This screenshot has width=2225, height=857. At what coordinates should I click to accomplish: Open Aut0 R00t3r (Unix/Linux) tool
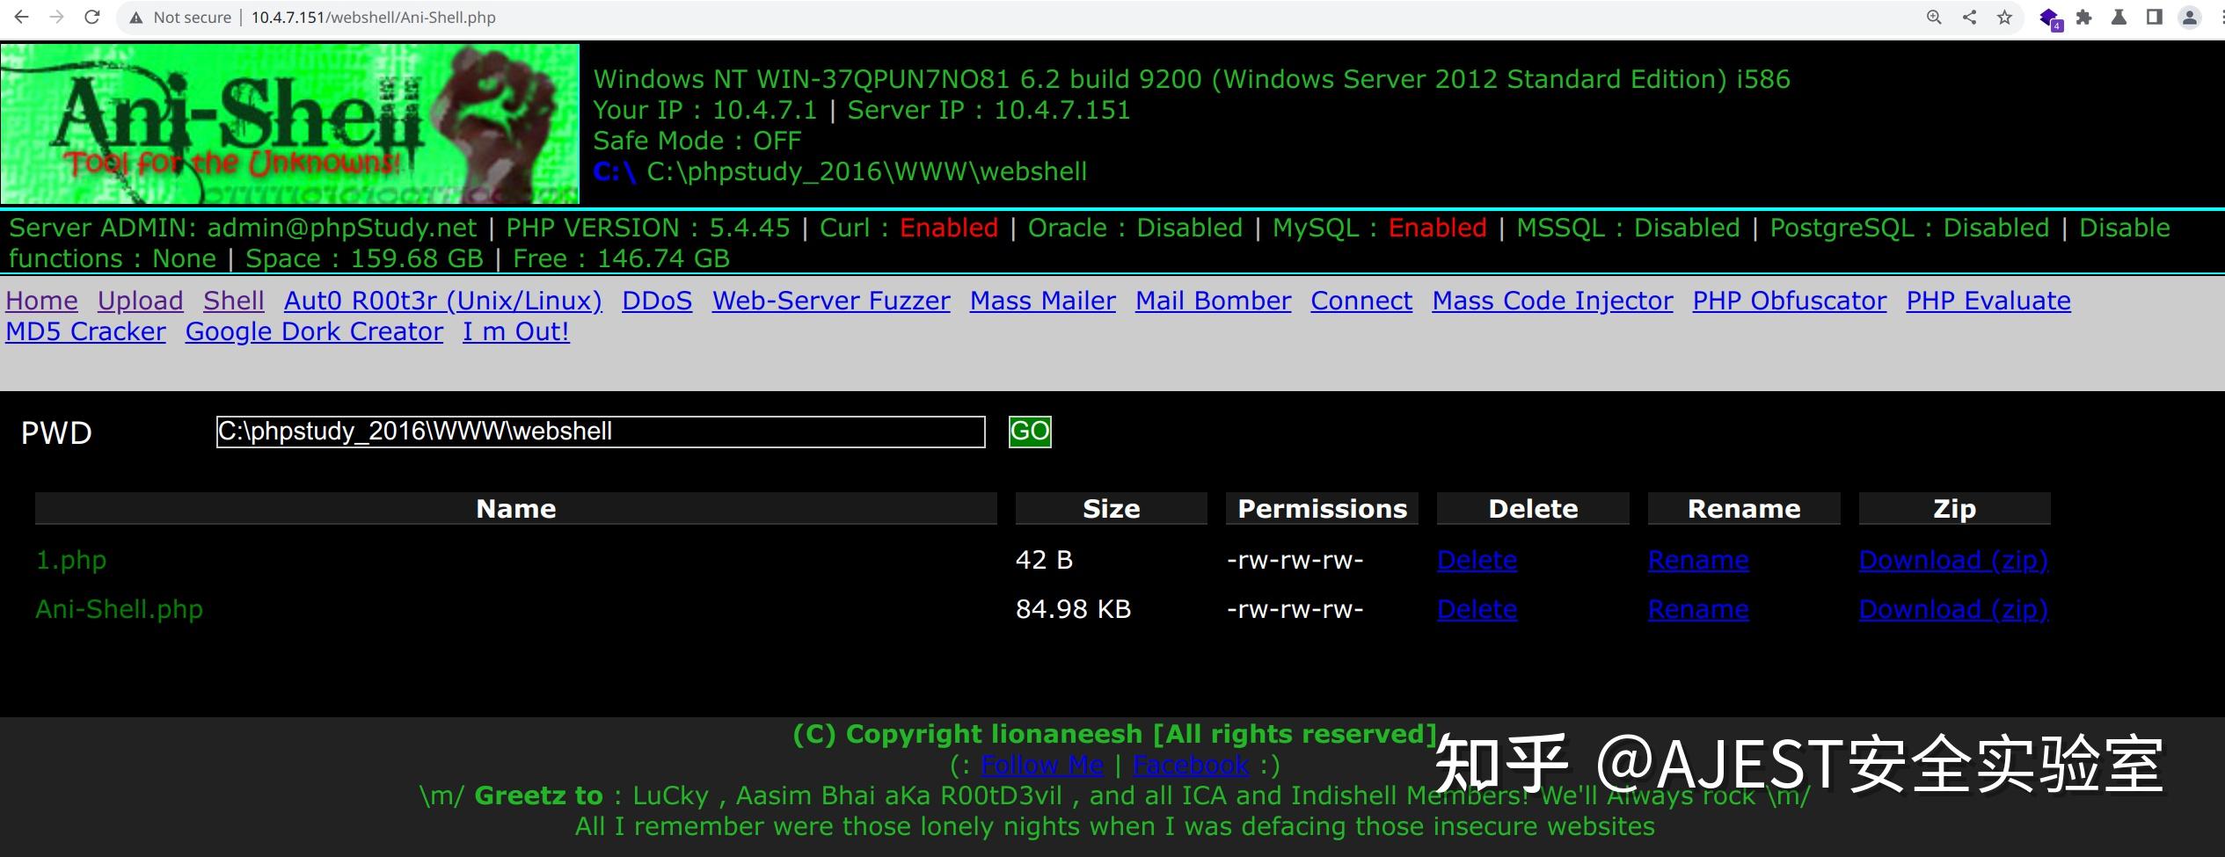443,301
